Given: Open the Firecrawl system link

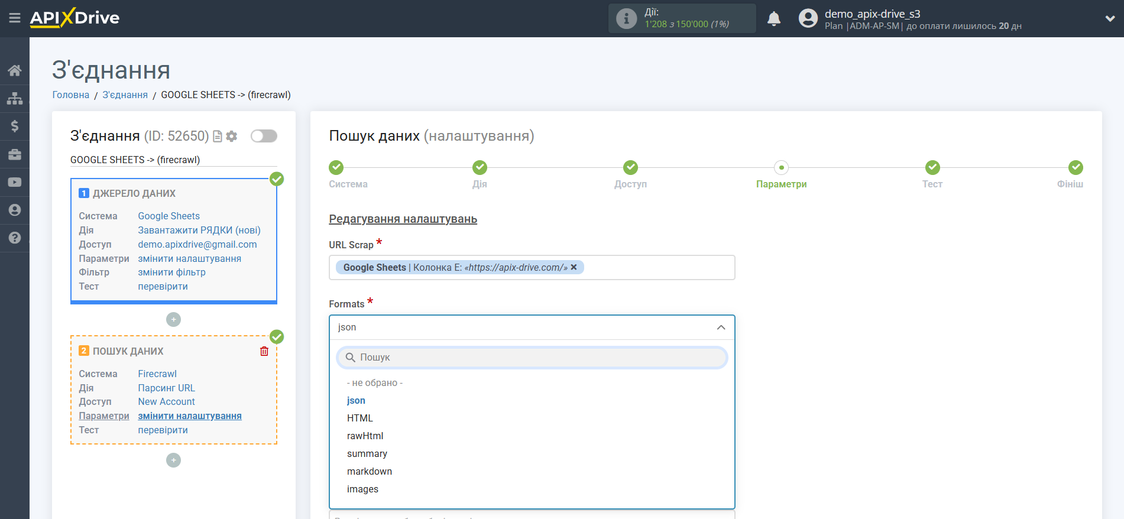Looking at the screenshot, I should 157,374.
